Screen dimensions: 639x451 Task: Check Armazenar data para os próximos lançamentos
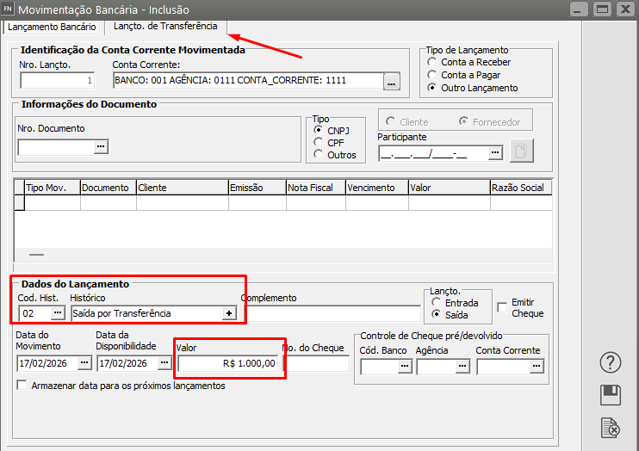(x=22, y=386)
